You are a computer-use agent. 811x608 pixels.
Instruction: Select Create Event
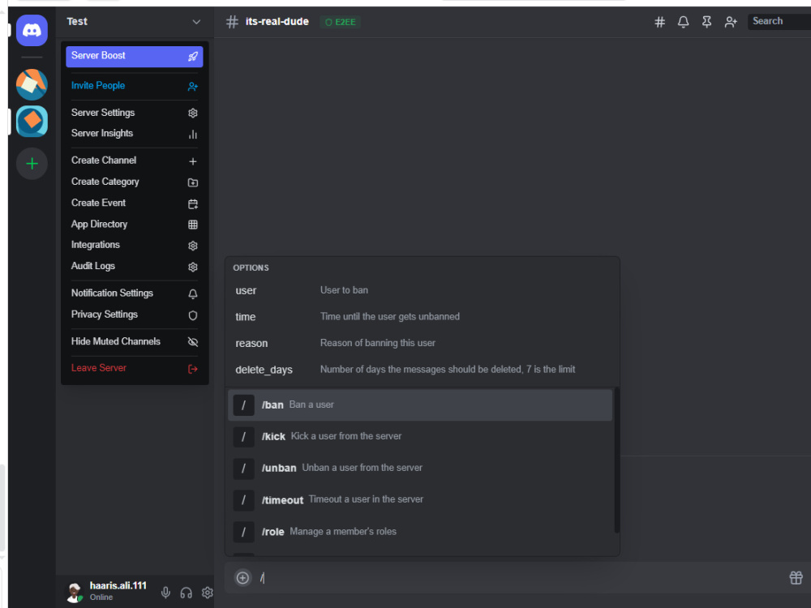[135, 203]
